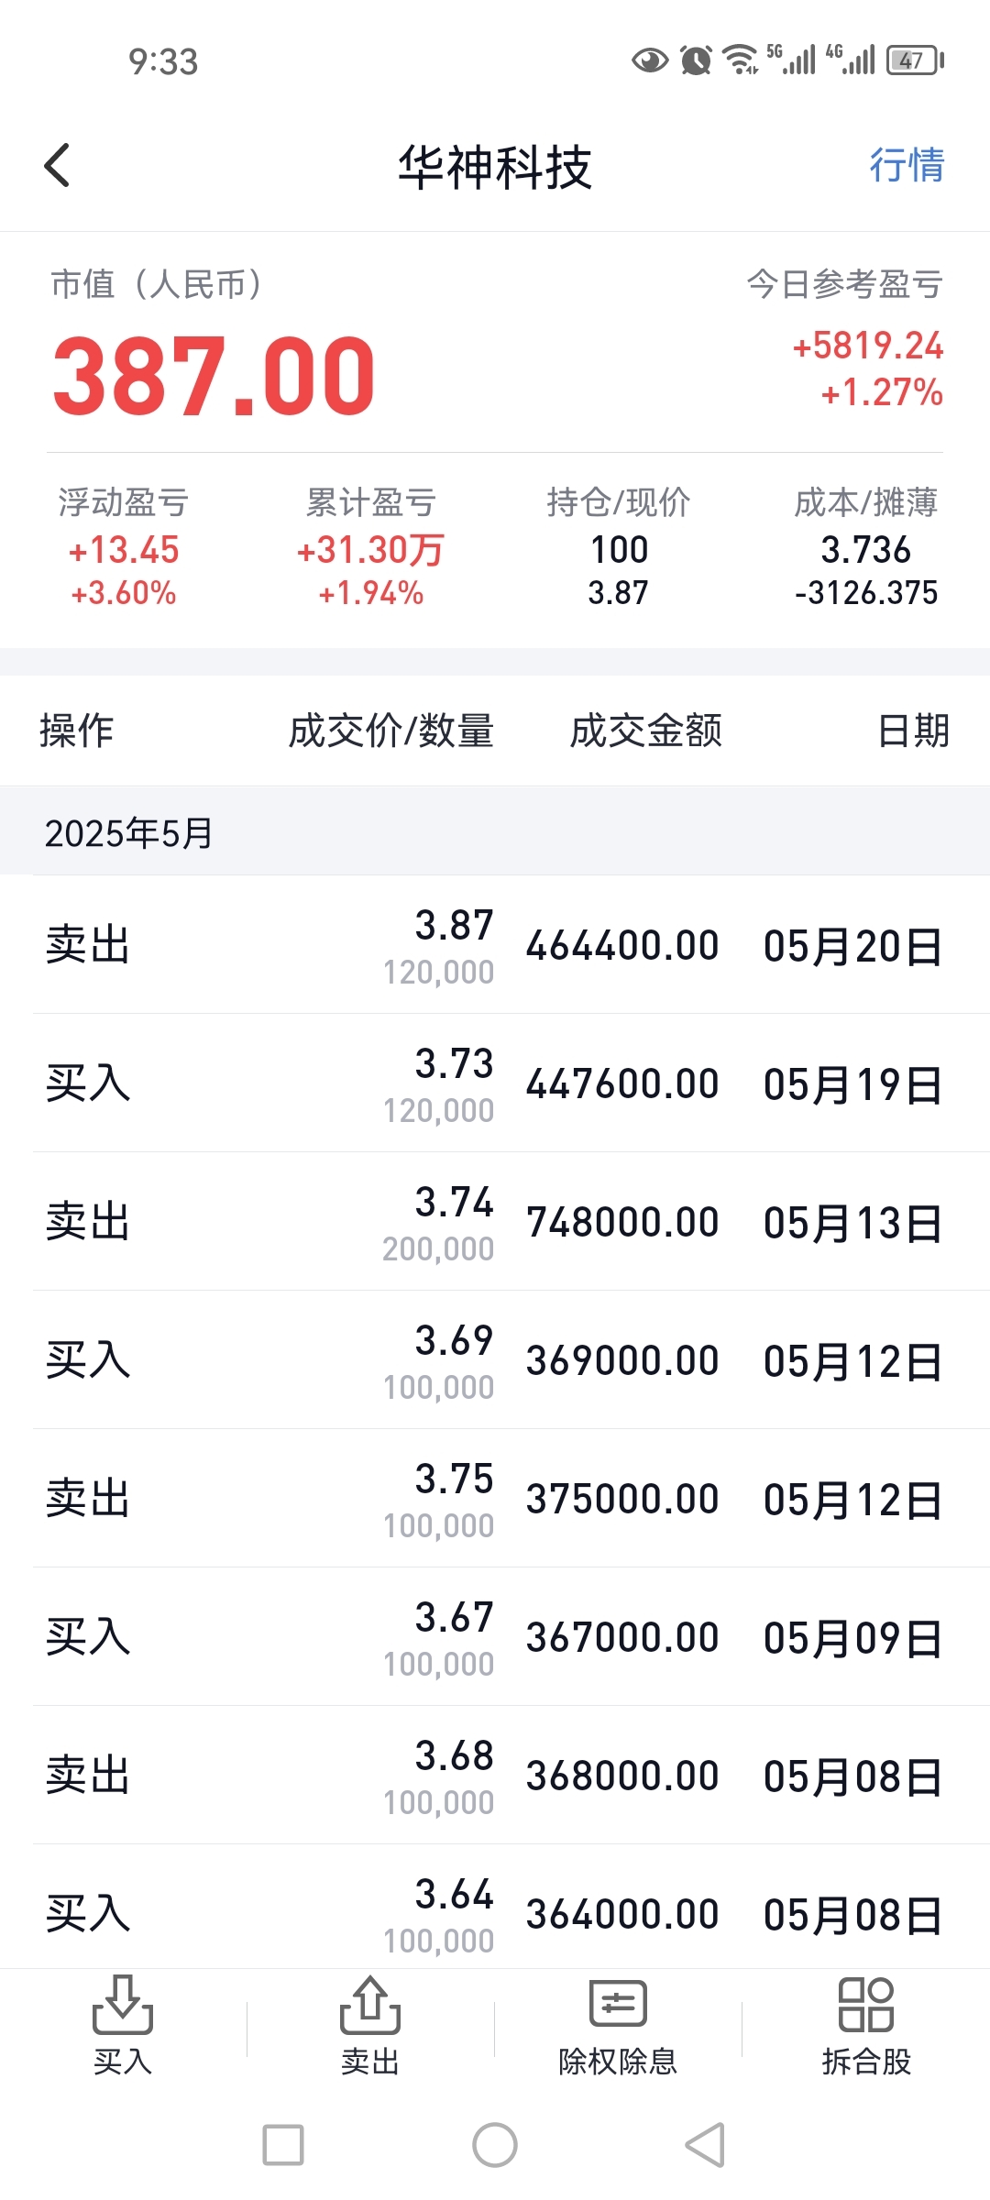Tap the 成本/摊薄 3.736 field
The image size is (990, 2200).
coord(866,549)
